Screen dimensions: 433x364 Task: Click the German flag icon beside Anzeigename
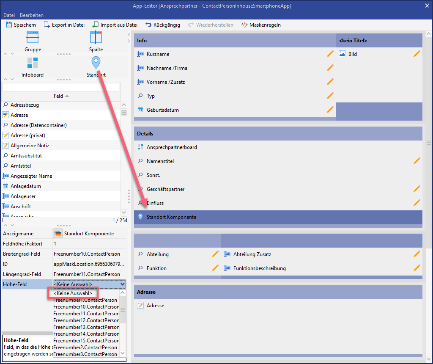tap(58, 234)
